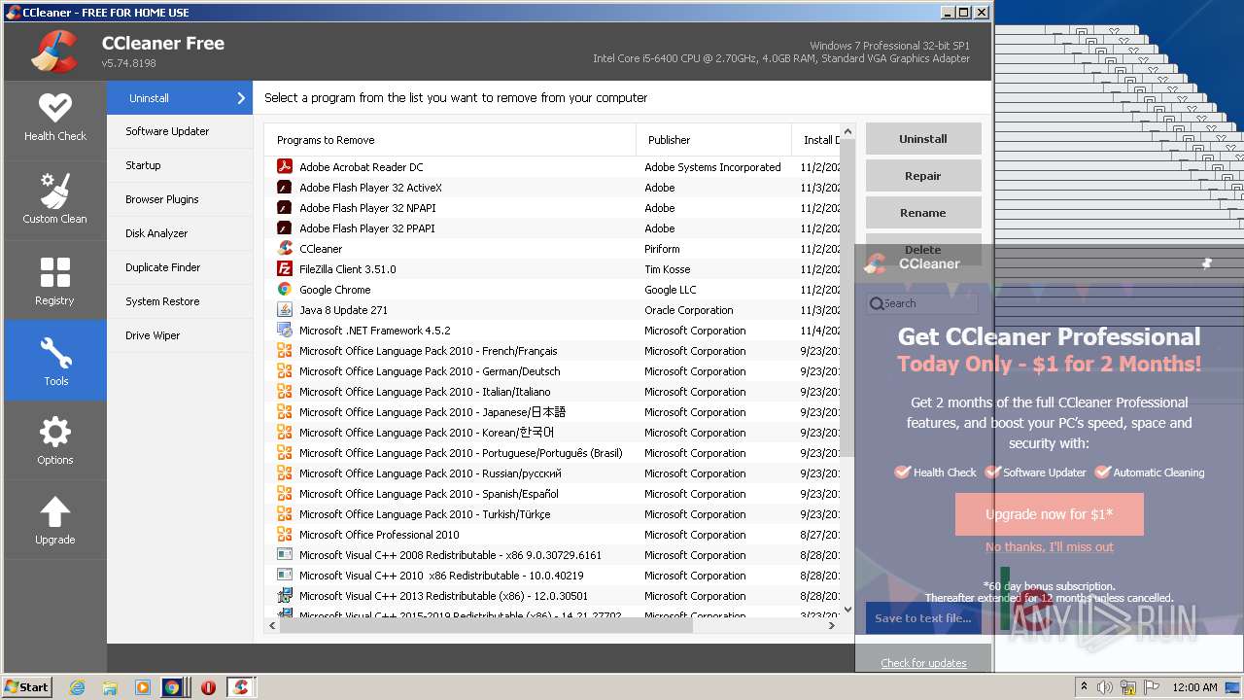Select Visual C++ 2010 x86 Redistributable row
The width and height of the screenshot is (1244, 700).
pos(552,575)
